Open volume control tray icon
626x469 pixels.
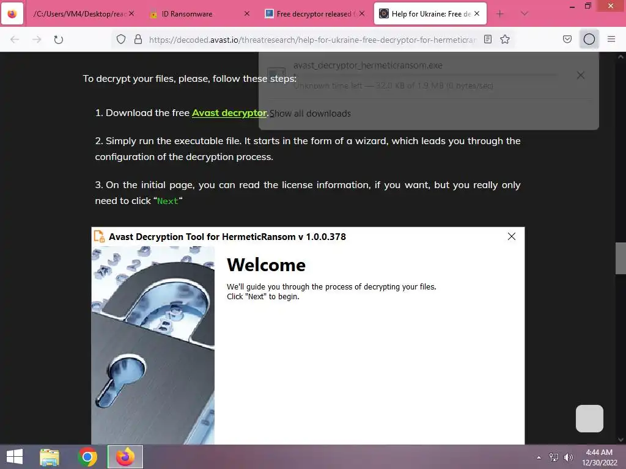569,457
